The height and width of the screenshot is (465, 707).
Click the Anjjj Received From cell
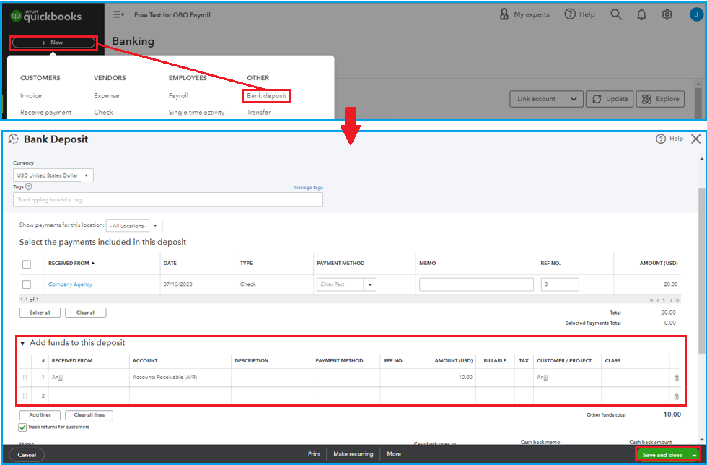coord(89,378)
